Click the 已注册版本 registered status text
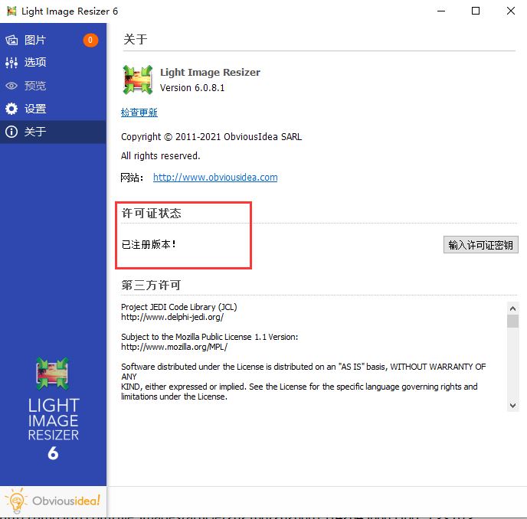This screenshot has width=527, height=519. (x=149, y=244)
